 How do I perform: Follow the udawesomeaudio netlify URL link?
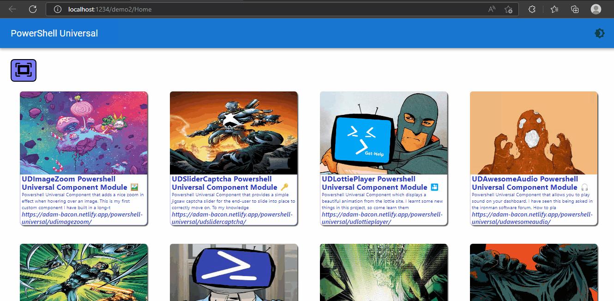click(532, 218)
